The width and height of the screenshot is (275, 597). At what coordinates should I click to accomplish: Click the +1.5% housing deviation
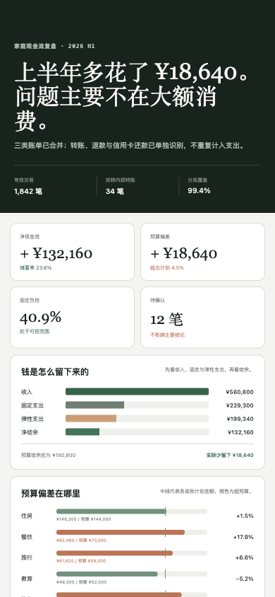[x=245, y=516]
